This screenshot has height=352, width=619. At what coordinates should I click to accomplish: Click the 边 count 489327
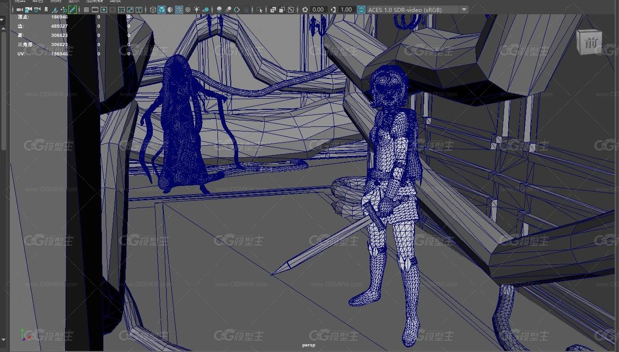[60, 26]
